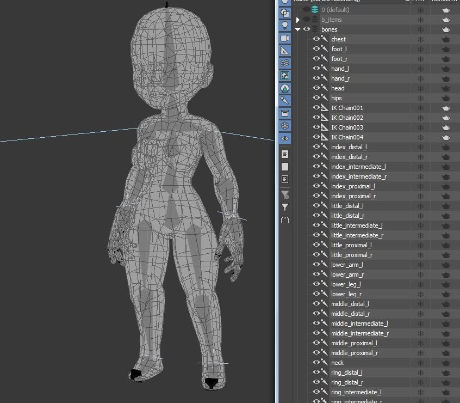460x403 pixels.
Task: Toggle freeze snowflake on foot_l row
Action: 420,49
